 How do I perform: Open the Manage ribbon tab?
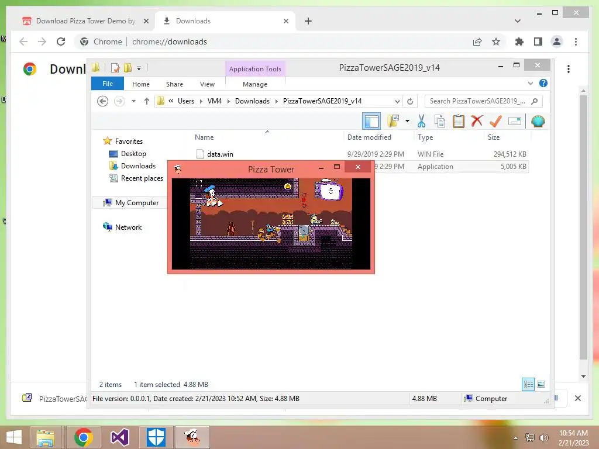coord(255,84)
